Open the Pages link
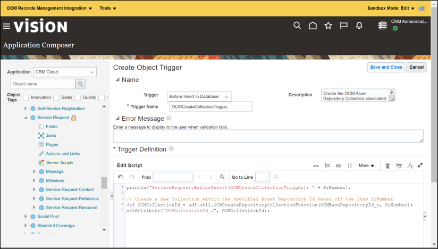The height and width of the screenshot is (249, 438). (52, 145)
